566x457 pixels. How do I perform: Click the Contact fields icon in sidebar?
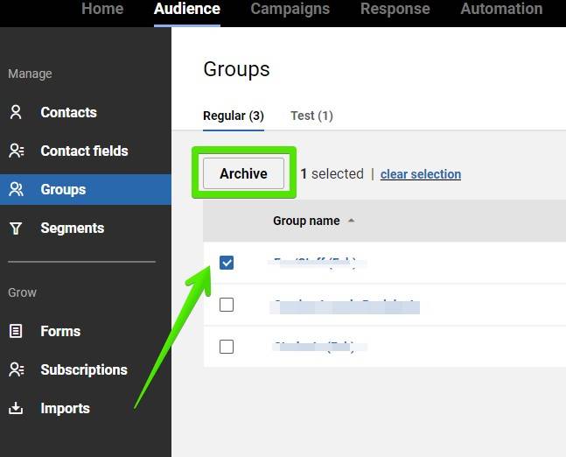pyautogui.click(x=16, y=151)
